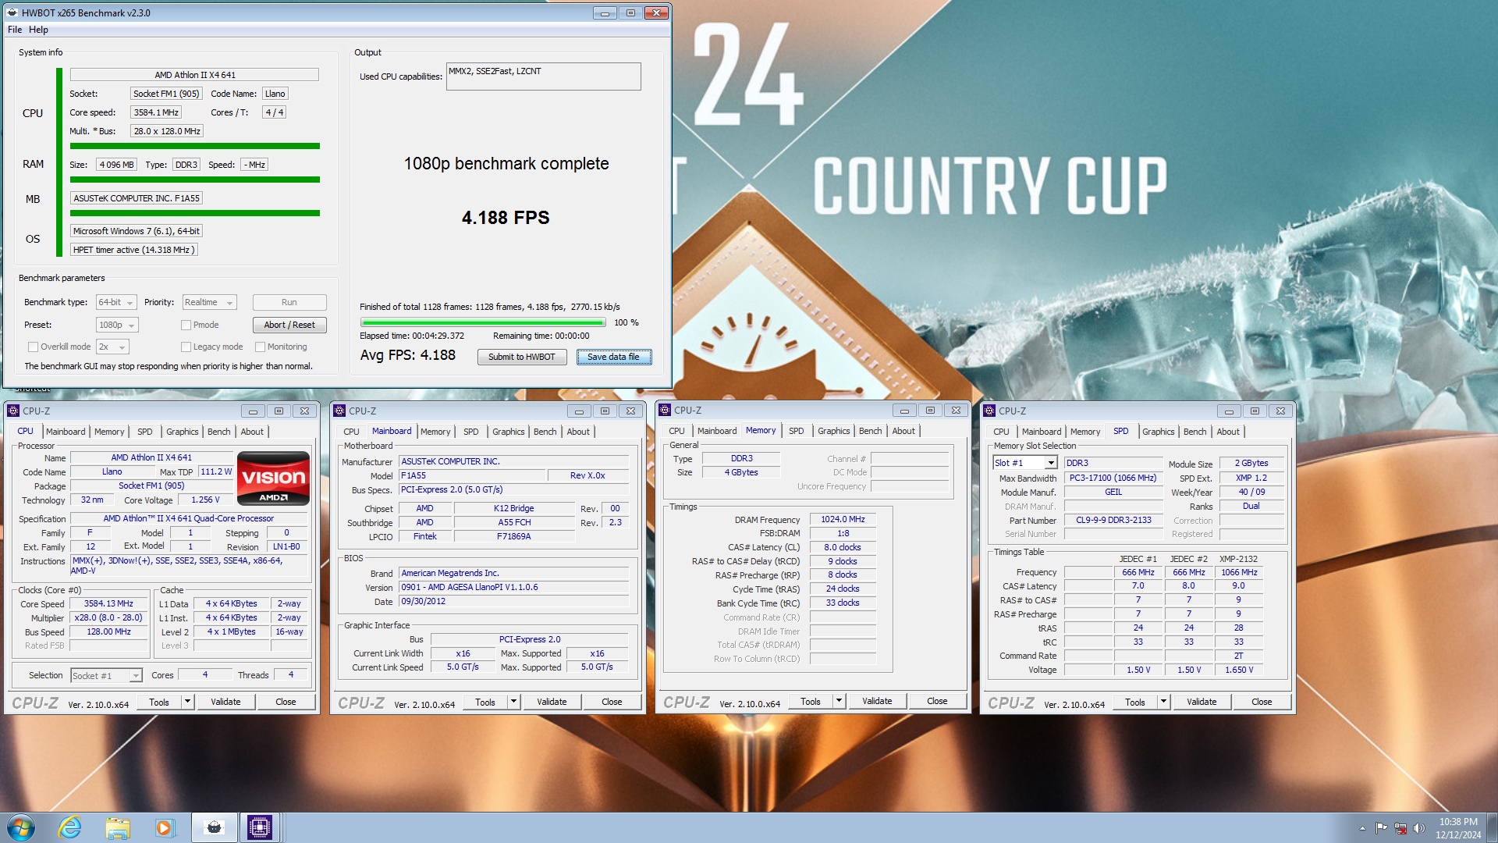Image resolution: width=1498 pixels, height=843 pixels.
Task: Open the File menu in HWBOT
Action: 15,30
